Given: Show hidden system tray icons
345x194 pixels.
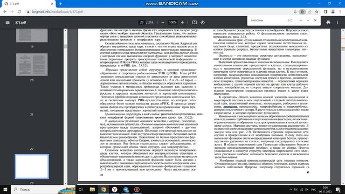Looking at the screenshot, I should 291,189.
